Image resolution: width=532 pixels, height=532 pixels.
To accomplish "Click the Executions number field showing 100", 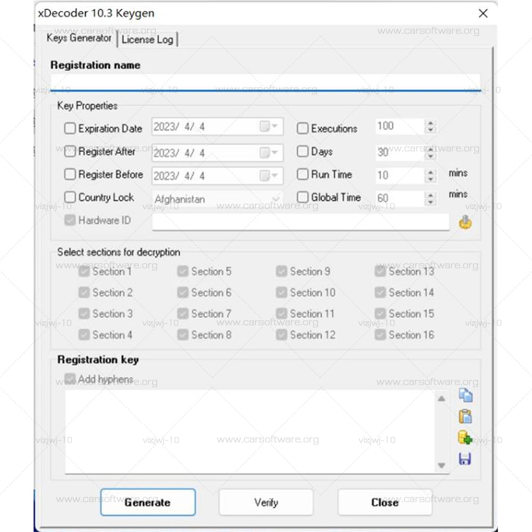I will pyautogui.click(x=400, y=126).
